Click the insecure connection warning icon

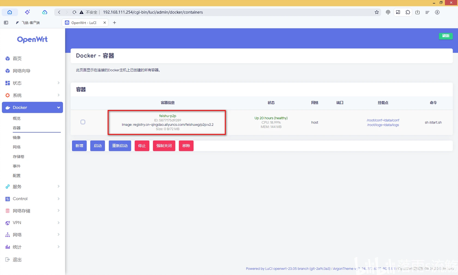coord(81,12)
